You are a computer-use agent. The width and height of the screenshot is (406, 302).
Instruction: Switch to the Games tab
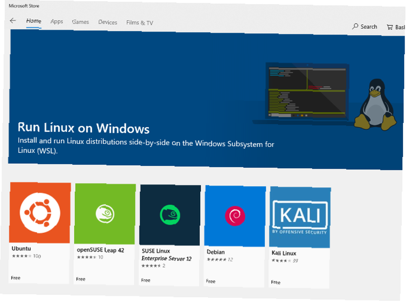[x=80, y=22]
